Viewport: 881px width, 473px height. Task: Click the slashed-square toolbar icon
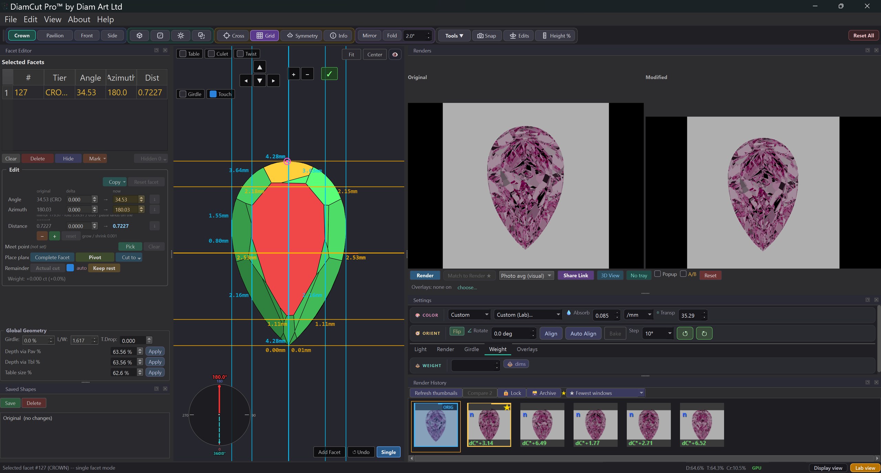tap(160, 35)
